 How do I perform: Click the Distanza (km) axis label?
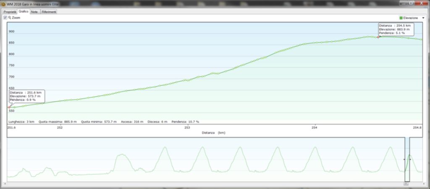tap(214, 133)
